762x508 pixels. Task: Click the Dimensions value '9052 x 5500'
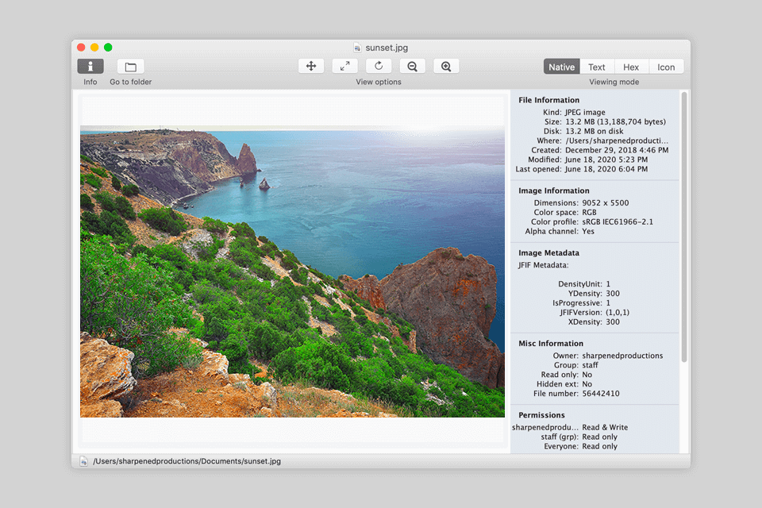(x=606, y=202)
